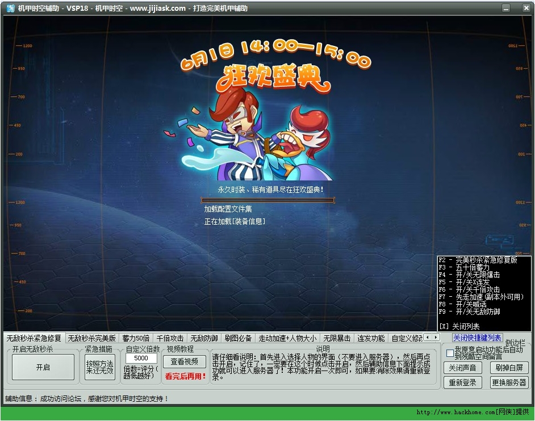Image resolution: width=535 pixels, height=421 pixels.
Task: Click the app icon in title bar
Action: click(11, 8)
